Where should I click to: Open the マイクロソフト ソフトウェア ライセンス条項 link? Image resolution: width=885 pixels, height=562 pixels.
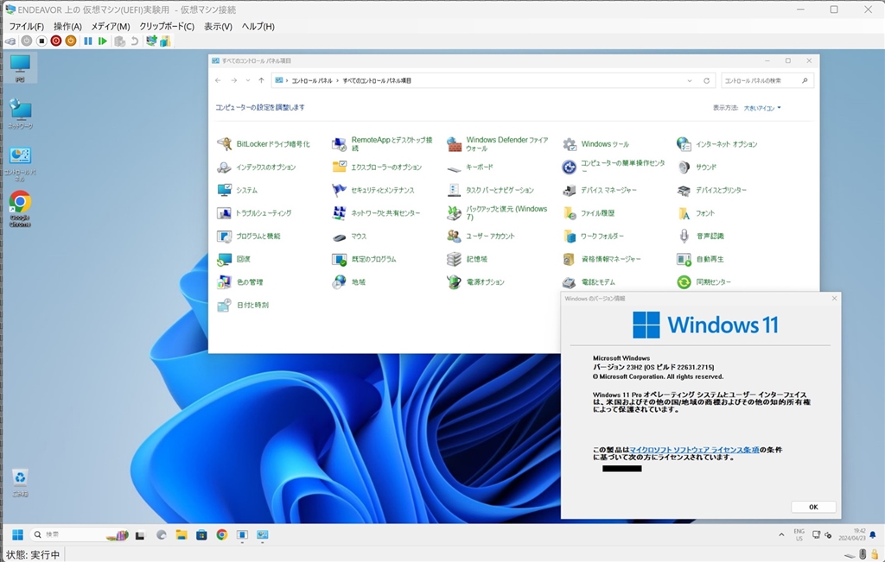tap(694, 450)
